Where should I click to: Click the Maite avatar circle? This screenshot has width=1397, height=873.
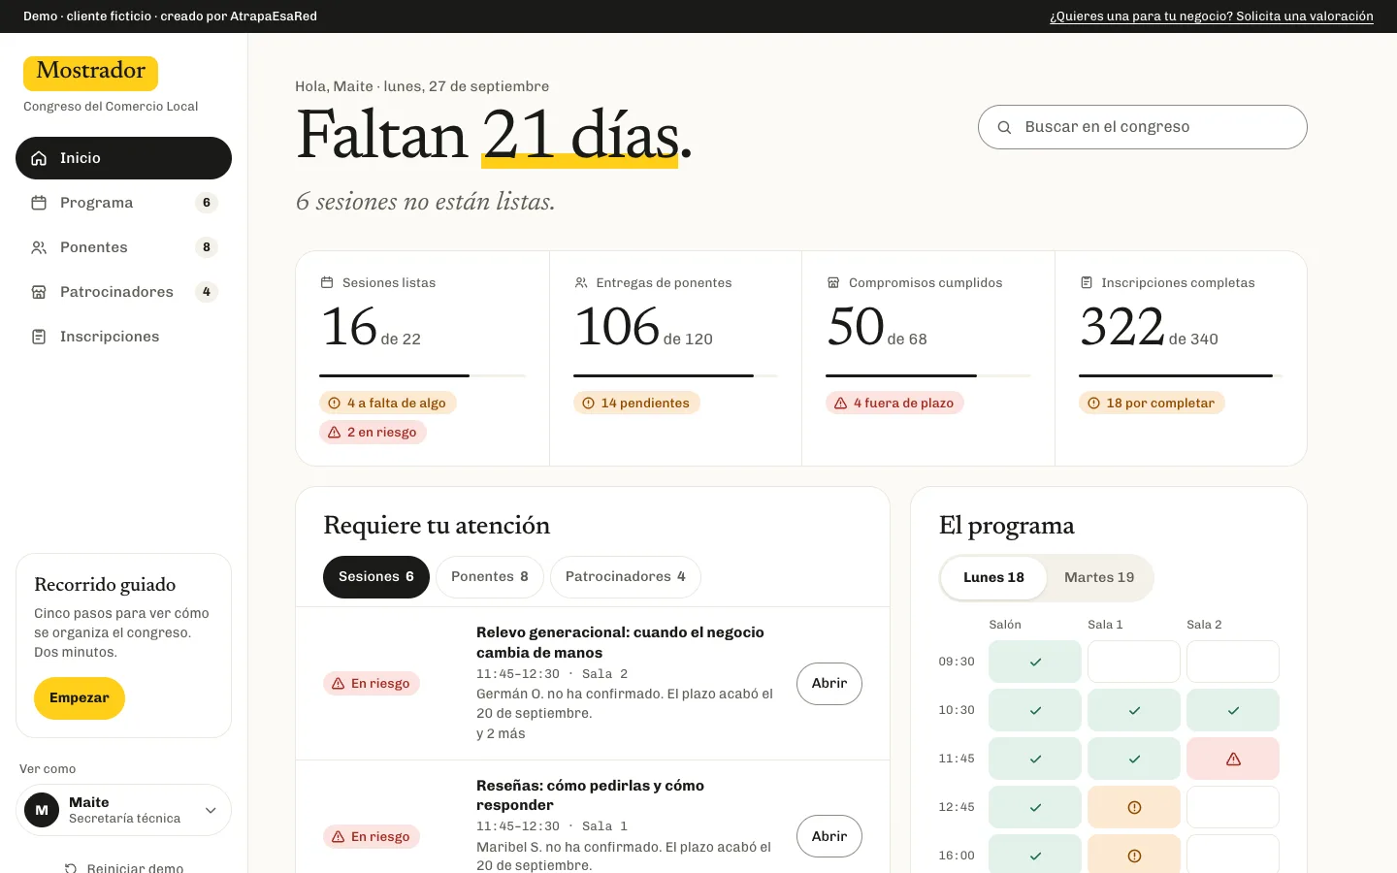[x=42, y=810]
